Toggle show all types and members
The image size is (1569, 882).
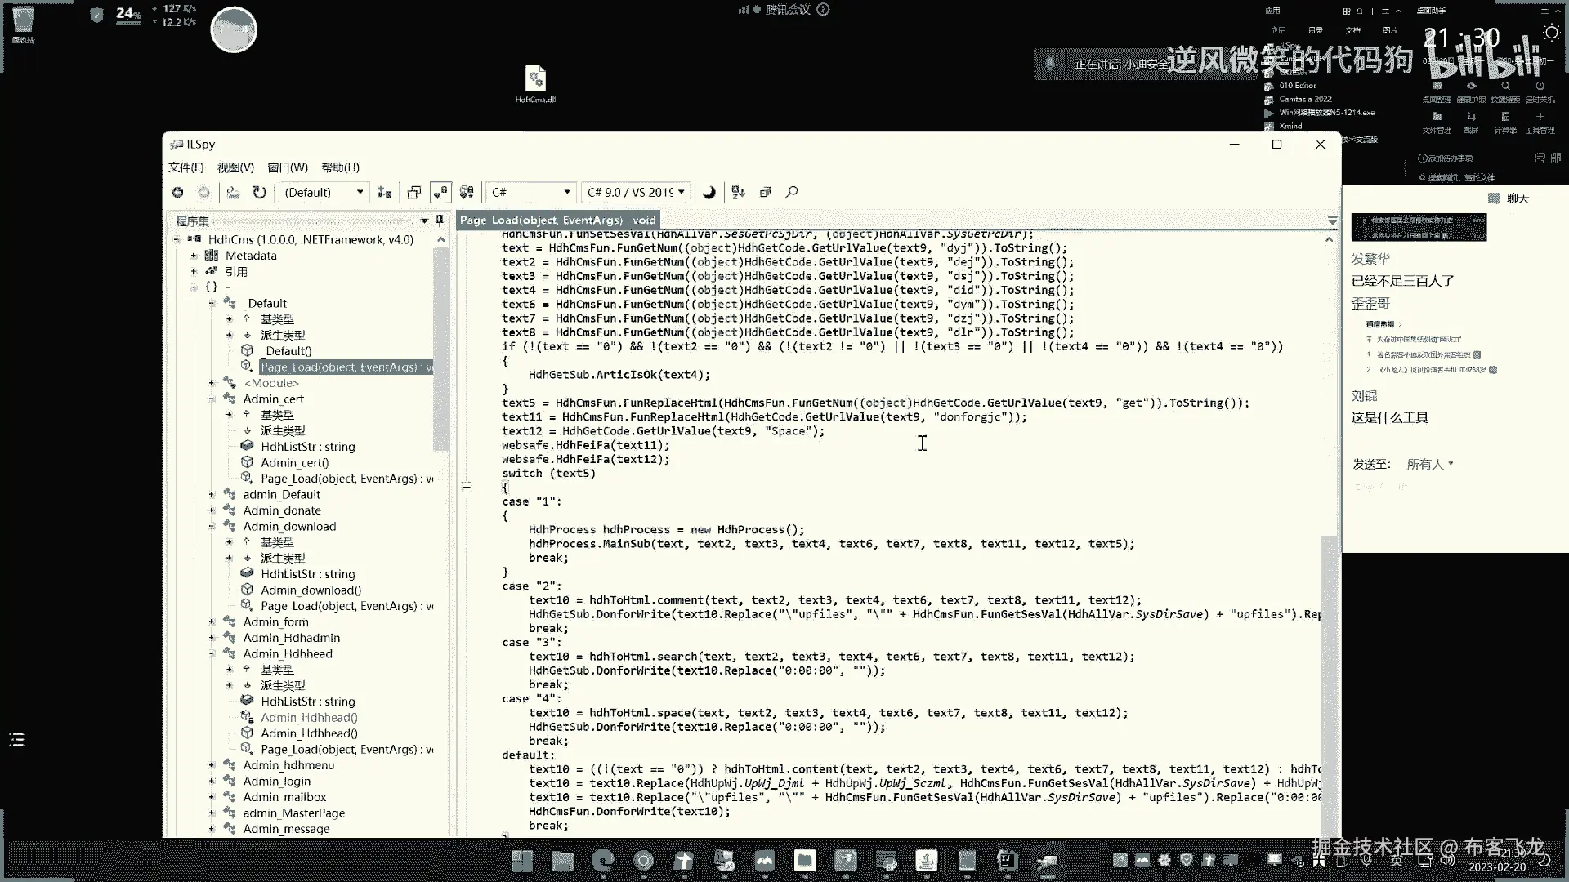click(x=467, y=192)
